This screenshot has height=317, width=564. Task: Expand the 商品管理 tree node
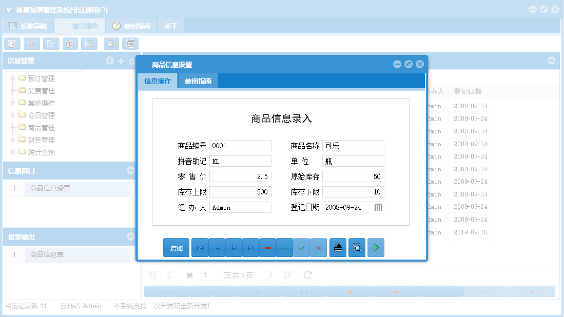(x=12, y=127)
